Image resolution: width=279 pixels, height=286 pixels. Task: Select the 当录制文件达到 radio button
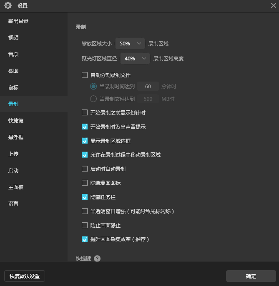click(93, 99)
